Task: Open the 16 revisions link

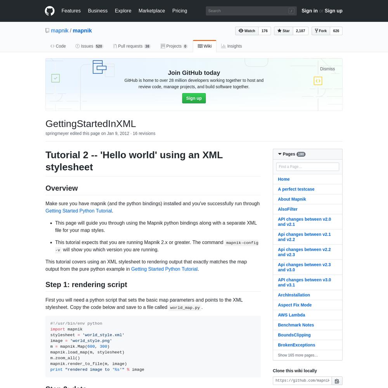Action: 144,133
